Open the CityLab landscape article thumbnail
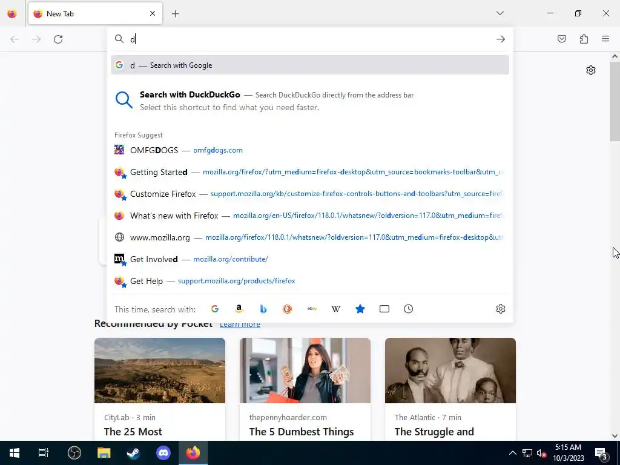Screen dimensions: 620x465 click(x=160, y=371)
